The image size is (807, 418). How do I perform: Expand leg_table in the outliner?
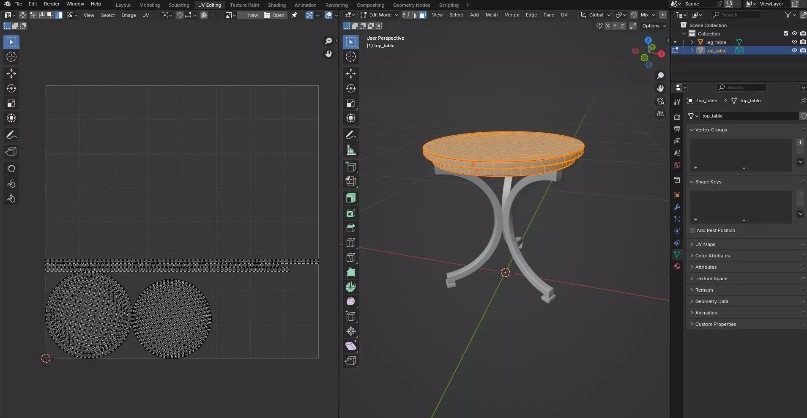(692, 42)
